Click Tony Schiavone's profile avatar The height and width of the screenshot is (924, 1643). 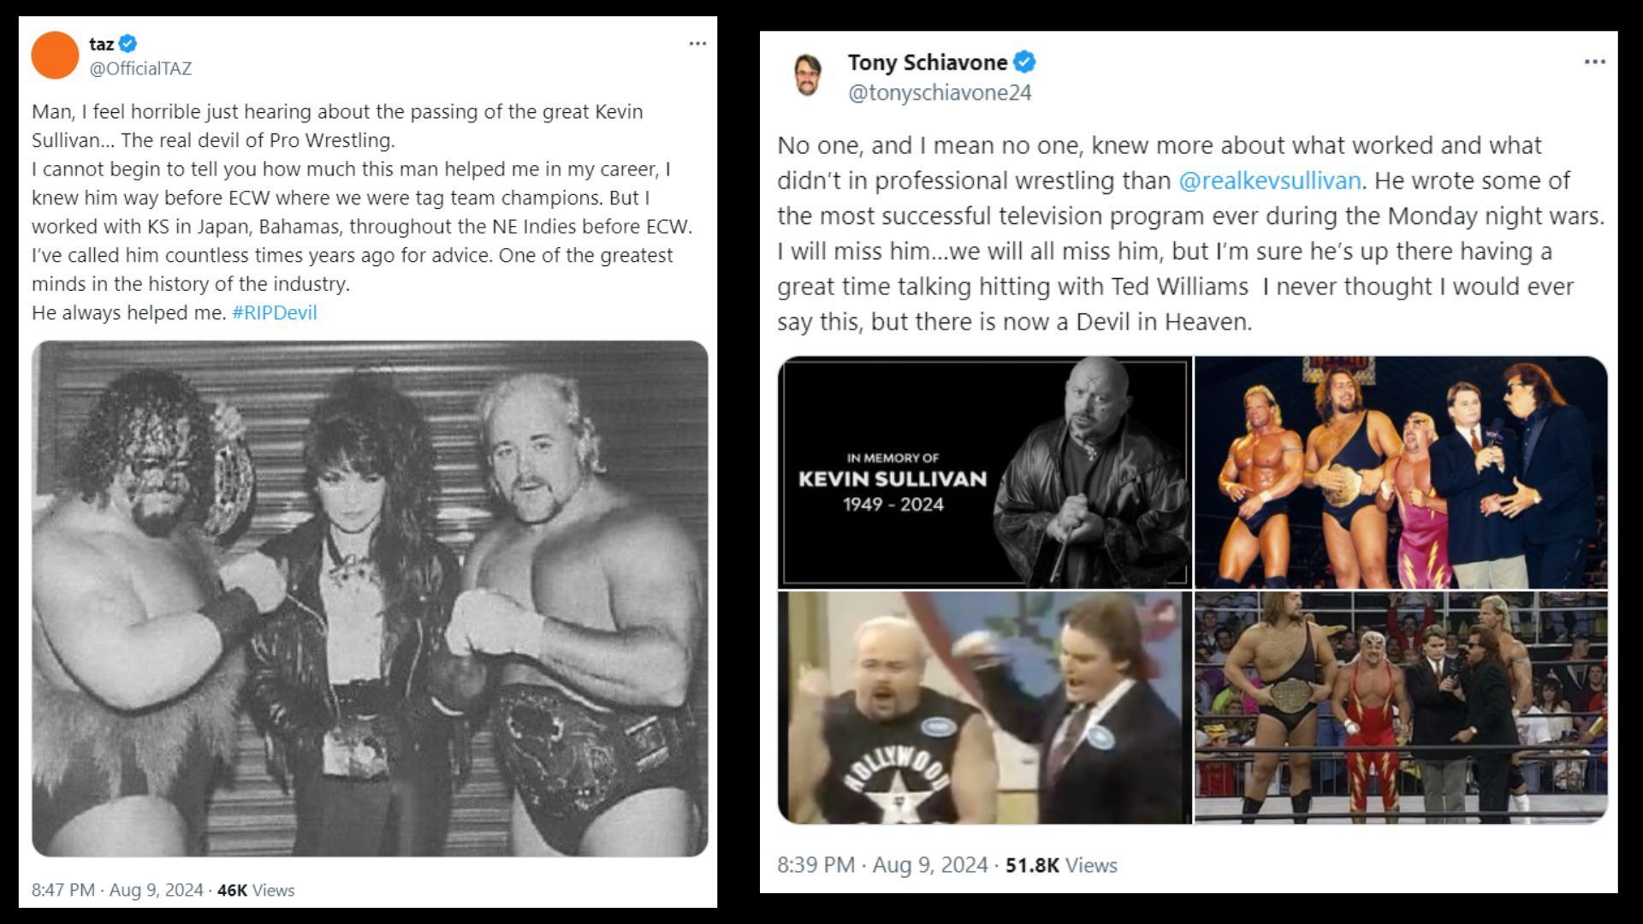click(807, 74)
